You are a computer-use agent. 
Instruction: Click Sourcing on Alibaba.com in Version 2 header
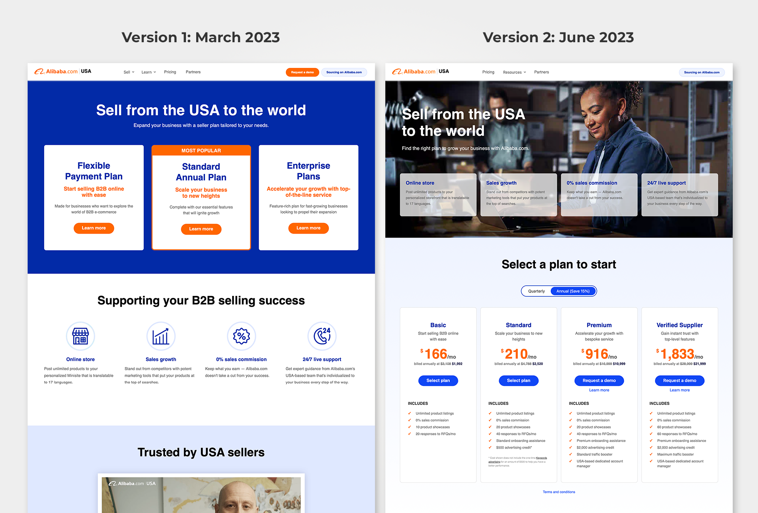(x=702, y=72)
